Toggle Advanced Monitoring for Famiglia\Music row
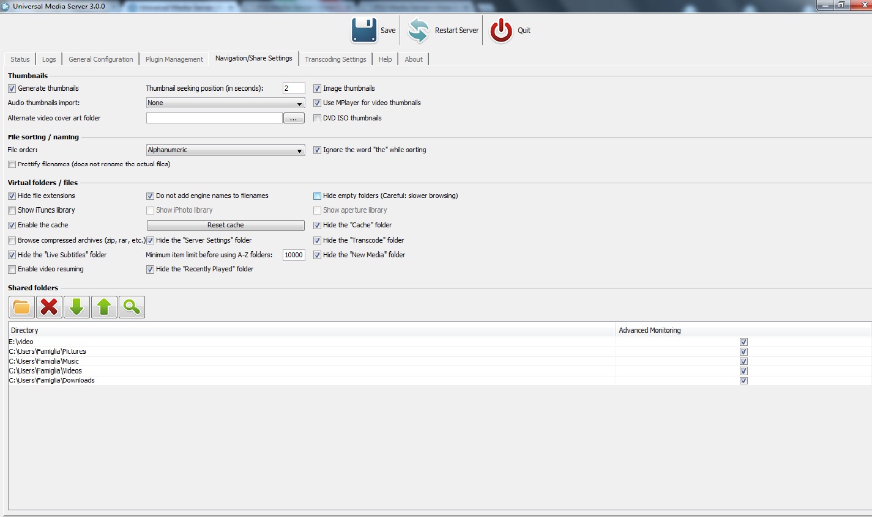 (x=743, y=361)
